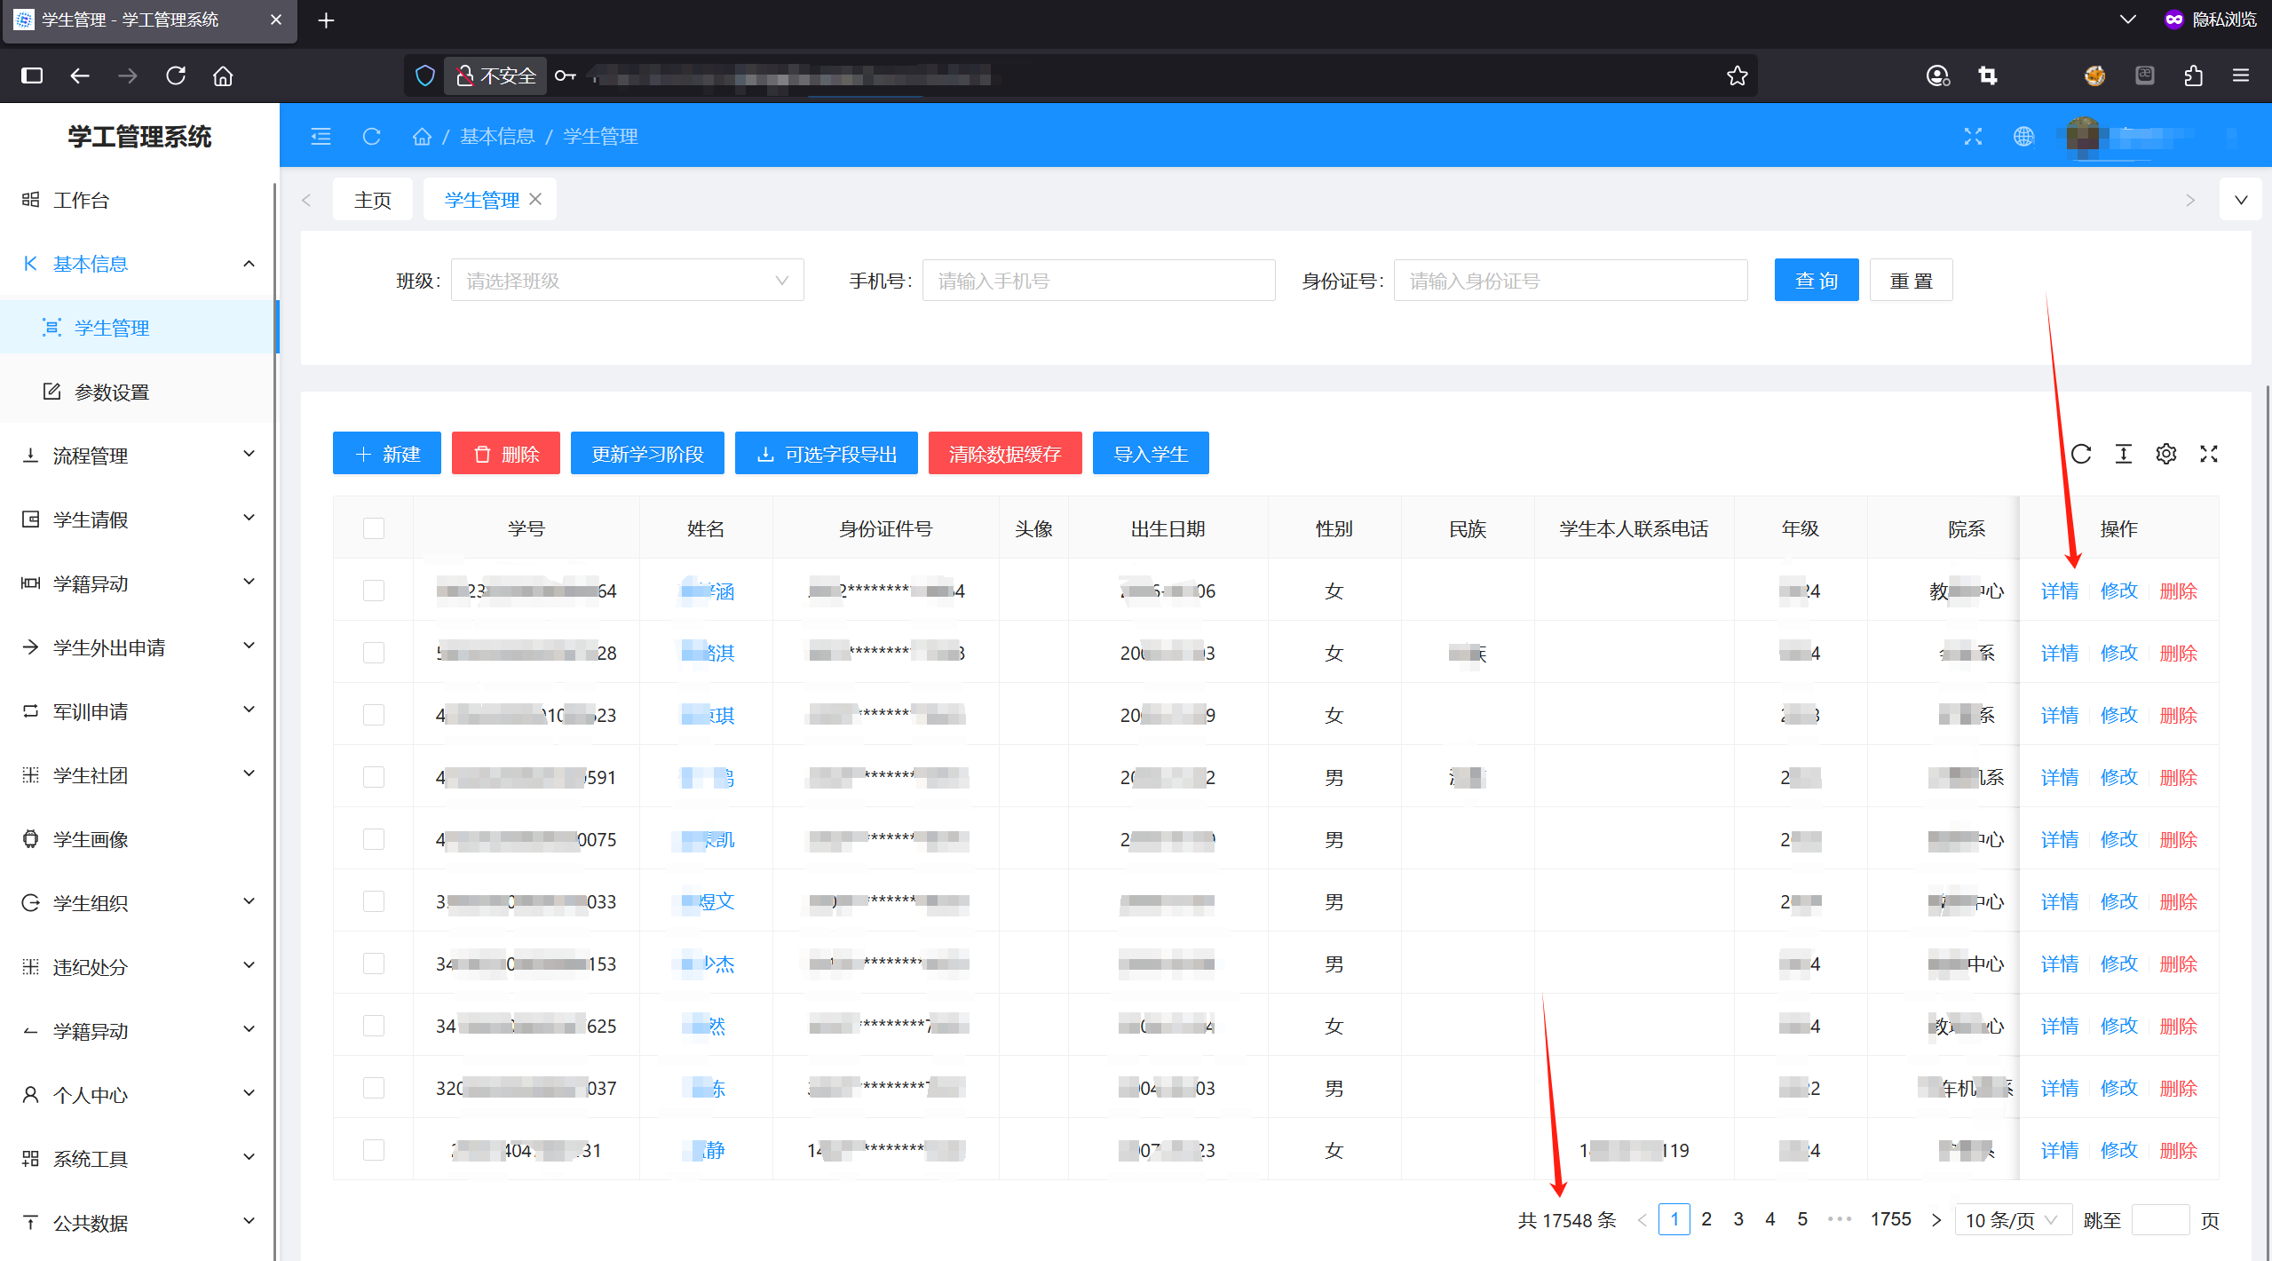Click the language globe icon
The width and height of the screenshot is (2272, 1261).
pyautogui.click(x=2023, y=136)
